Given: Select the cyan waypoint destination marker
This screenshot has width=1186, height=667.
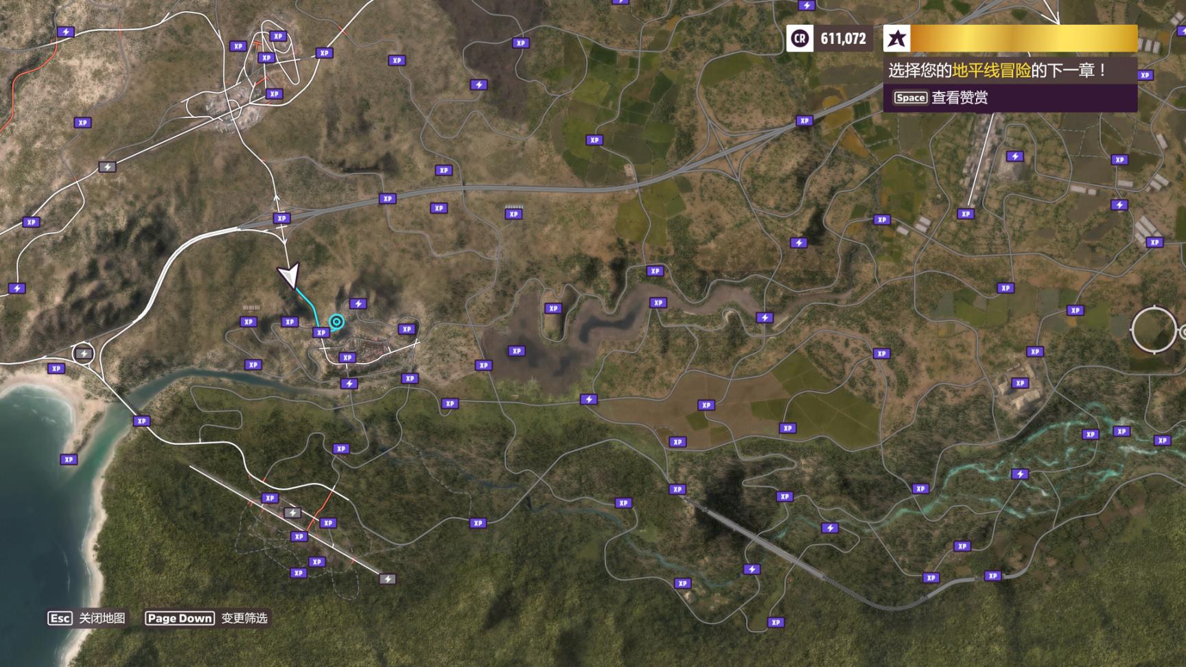Looking at the screenshot, I should [x=336, y=321].
